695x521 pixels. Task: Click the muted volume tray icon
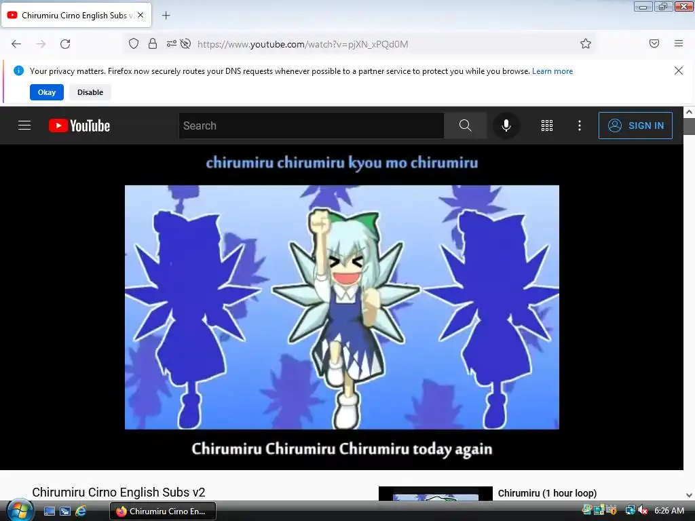(x=642, y=510)
